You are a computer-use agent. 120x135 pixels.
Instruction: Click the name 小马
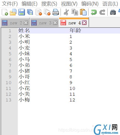pyautogui.click(x=24, y=59)
